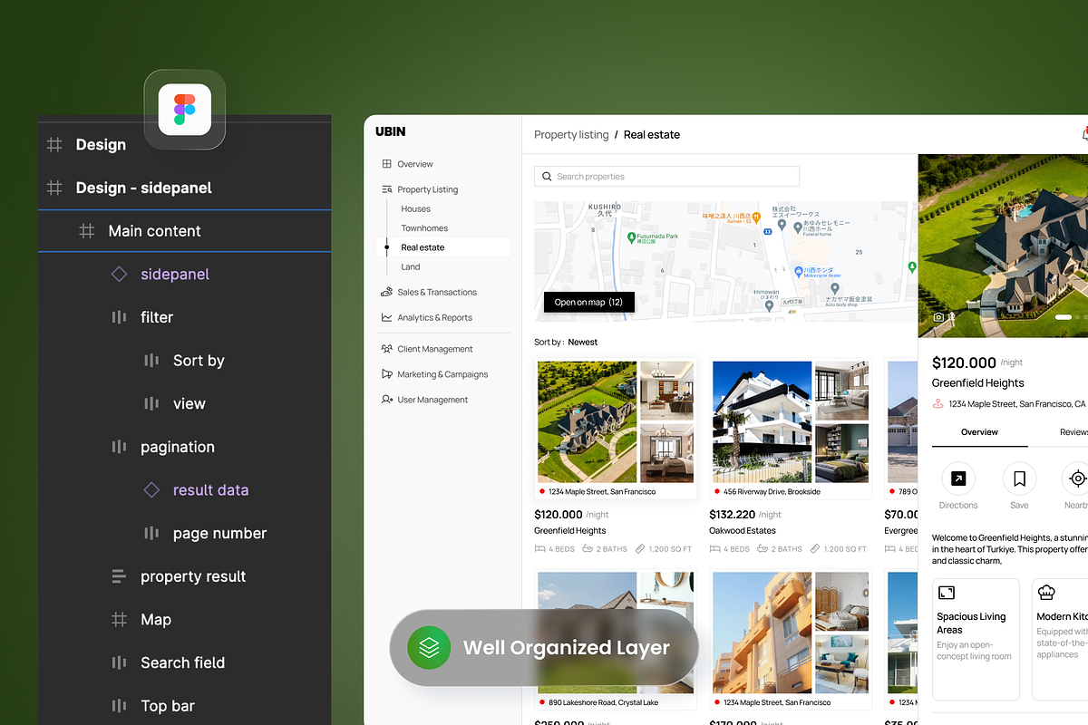Click the property result layer icon
The image size is (1088, 725).
(x=119, y=576)
